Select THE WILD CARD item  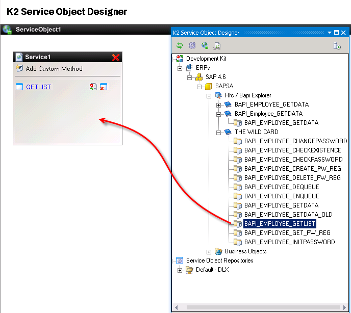[257, 132]
